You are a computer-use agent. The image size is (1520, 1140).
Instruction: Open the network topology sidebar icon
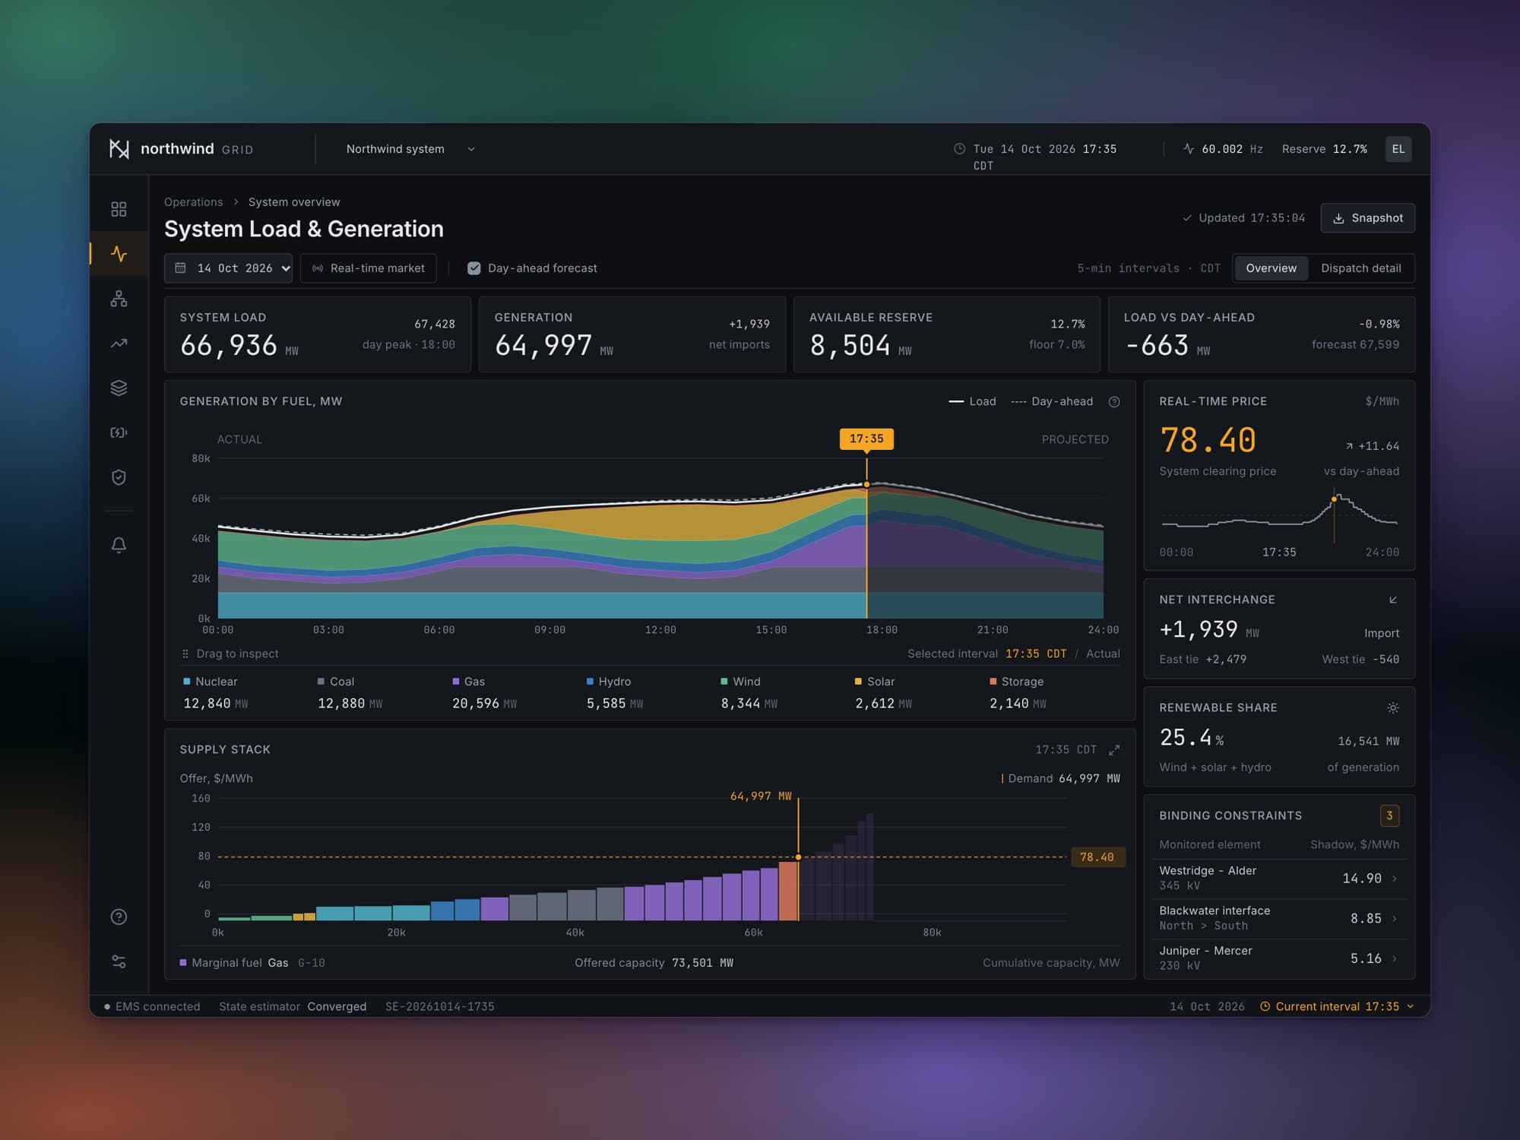coord(119,299)
